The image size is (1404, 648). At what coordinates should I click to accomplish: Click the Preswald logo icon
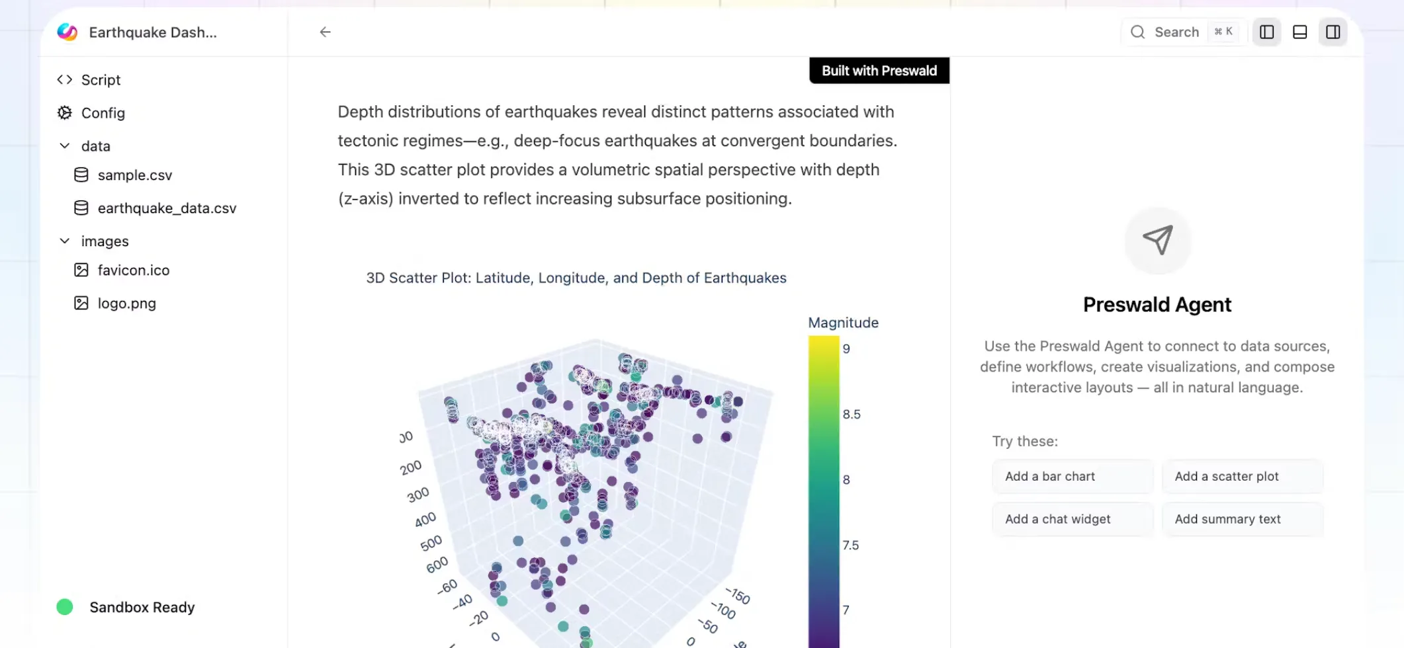tap(67, 32)
